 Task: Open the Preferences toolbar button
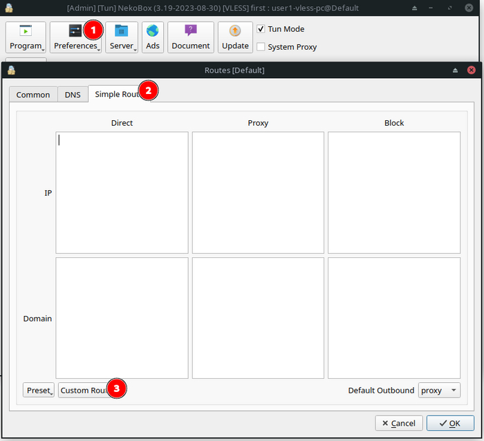coord(75,37)
